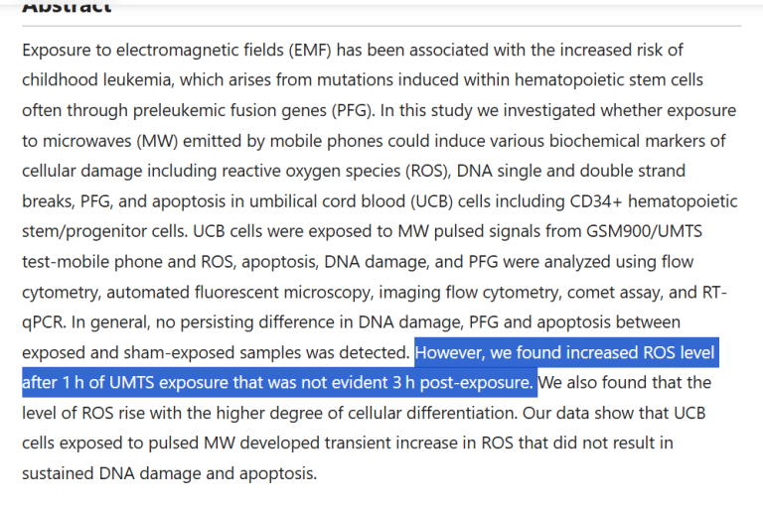
Task: Click the words "electromagnetic fields"
Action: pyautogui.click(x=182, y=50)
